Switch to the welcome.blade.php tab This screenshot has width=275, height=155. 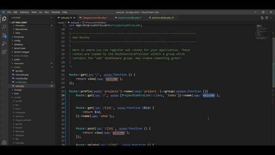162,18
